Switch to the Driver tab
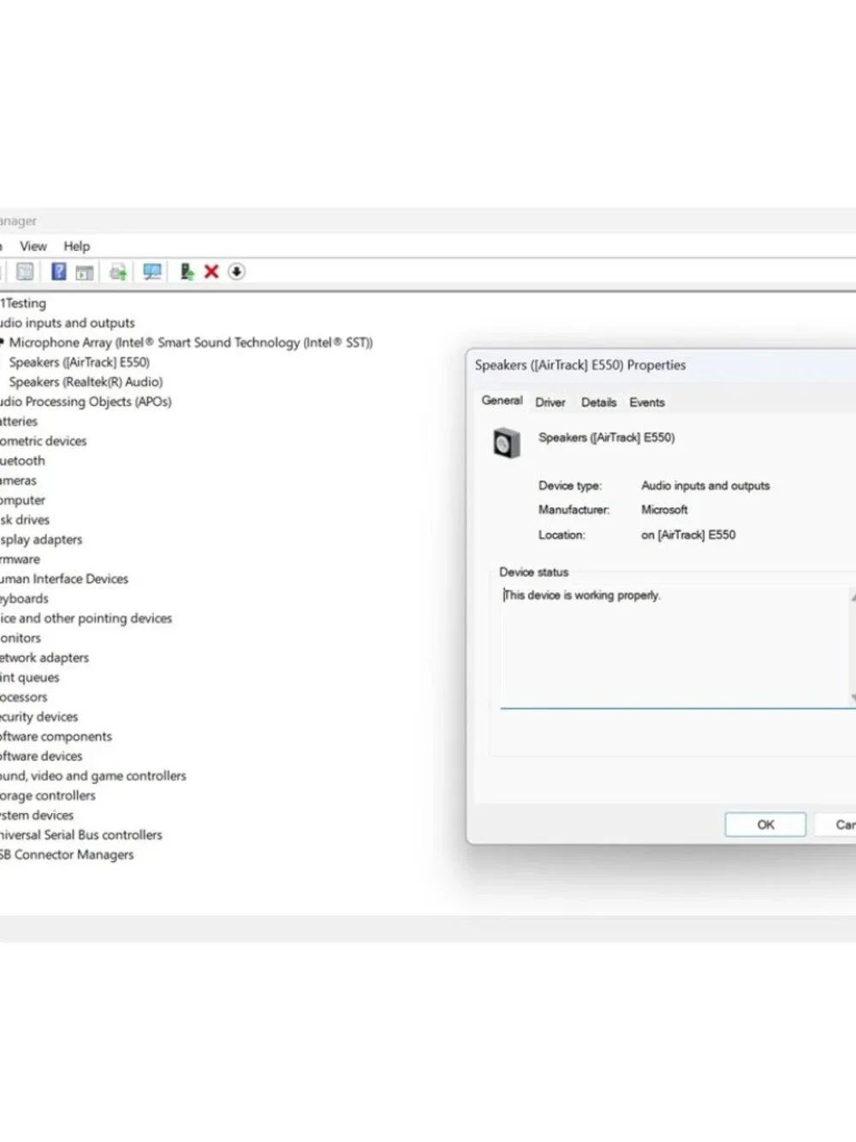 point(550,402)
